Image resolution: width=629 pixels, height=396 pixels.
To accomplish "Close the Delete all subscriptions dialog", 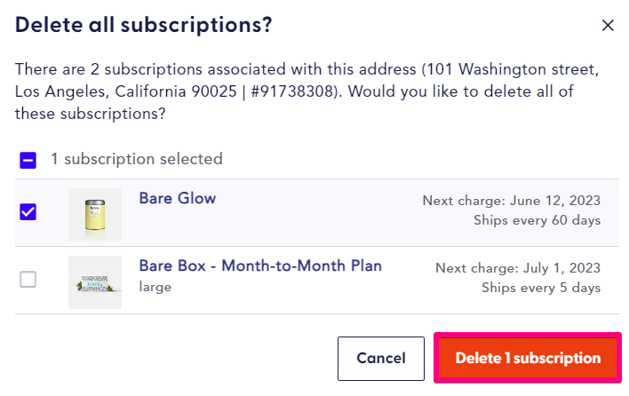I will (608, 25).
